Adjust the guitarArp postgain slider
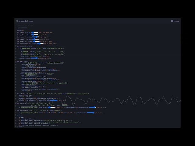This screenshot has width=195, height=146. click(93, 107)
